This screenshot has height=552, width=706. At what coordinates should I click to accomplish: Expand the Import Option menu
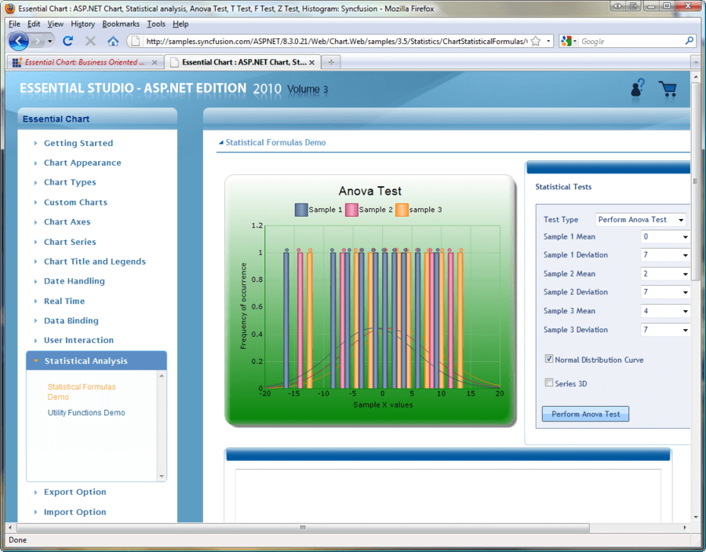(x=75, y=512)
